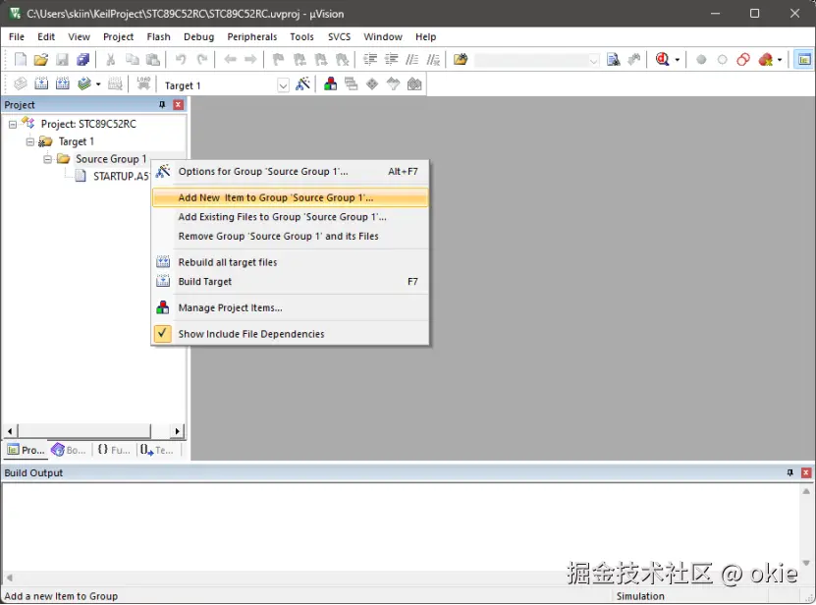
Task: Click the Disable All Breakpoints double-circle icon
Action: click(x=743, y=59)
